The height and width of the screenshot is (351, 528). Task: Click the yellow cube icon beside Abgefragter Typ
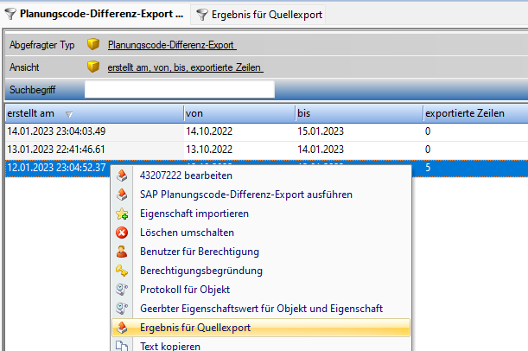pos(93,45)
